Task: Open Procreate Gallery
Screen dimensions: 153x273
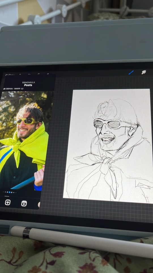Action: [10, 75]
